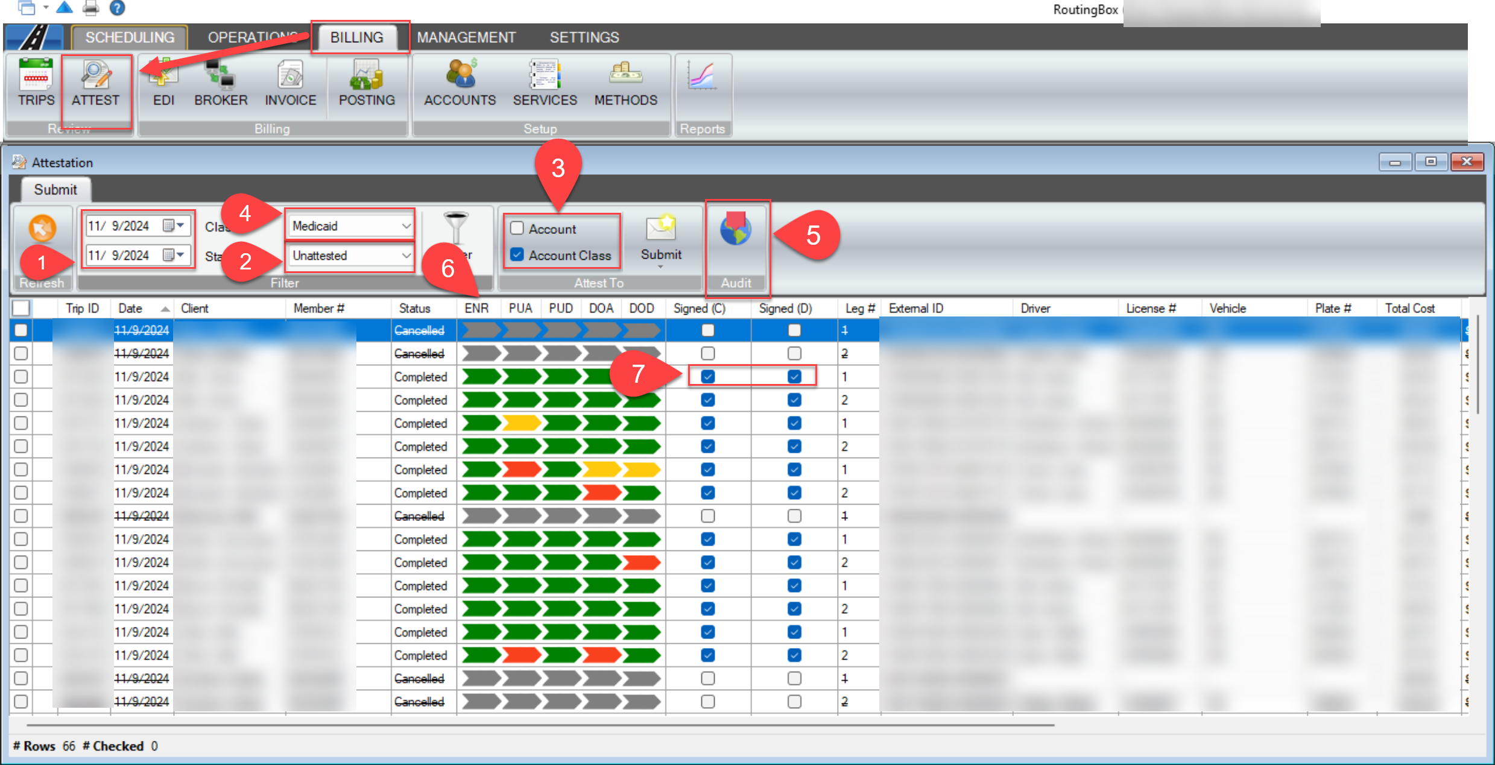Click the orange Refresh icon
The width and height of the screenshot is (1495, 765).
[42, 229]
